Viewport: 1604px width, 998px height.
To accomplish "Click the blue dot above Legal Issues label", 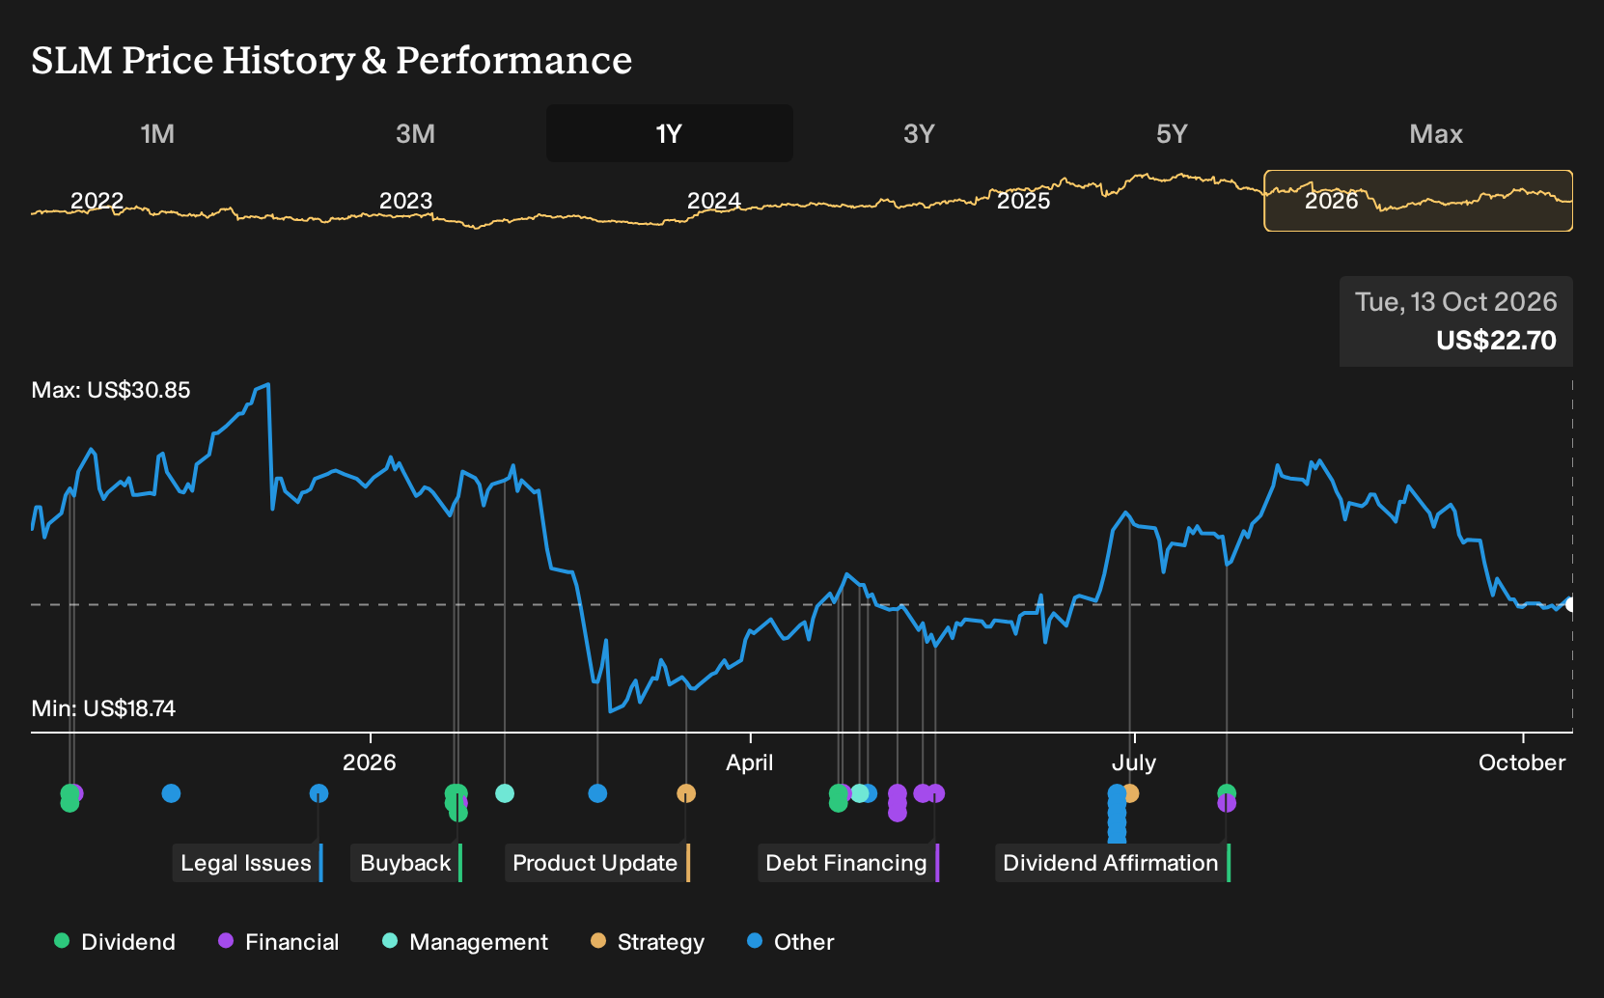I will point(318,793).
